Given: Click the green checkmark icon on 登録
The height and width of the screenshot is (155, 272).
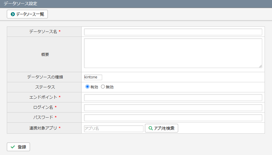Looking at the screenshot, I should tap(13, 147).
